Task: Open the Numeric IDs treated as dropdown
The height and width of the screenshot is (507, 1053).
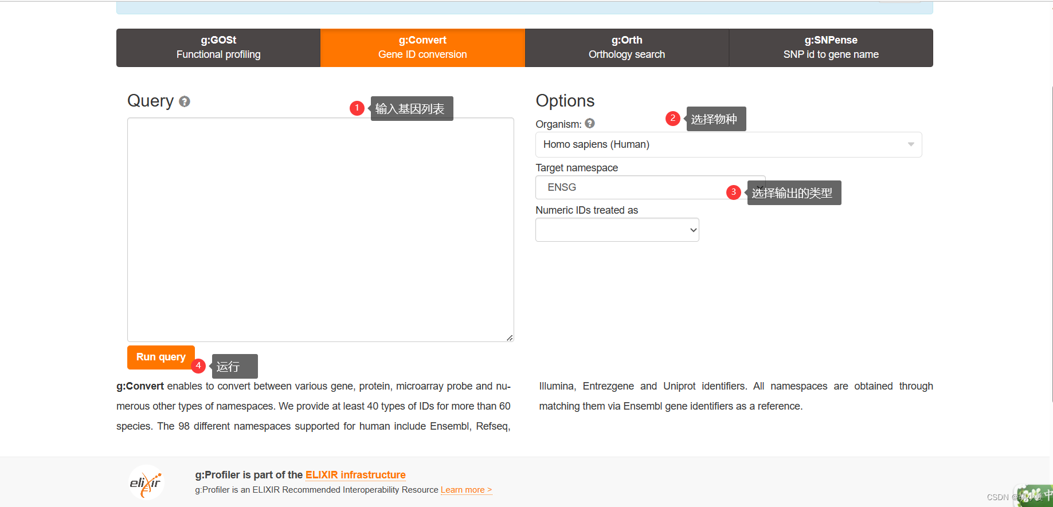Action: pos(617,230)
